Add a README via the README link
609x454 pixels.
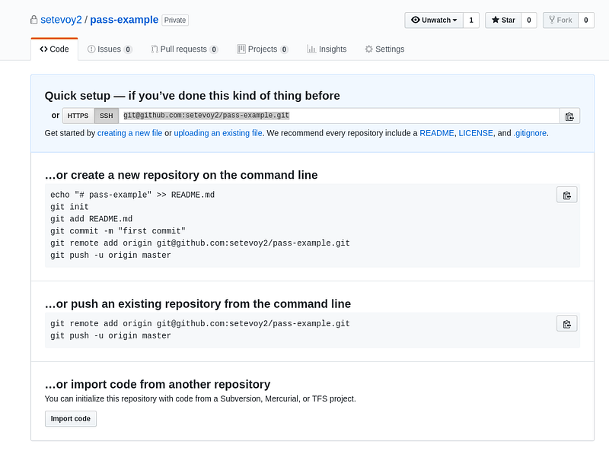point(436,133)
